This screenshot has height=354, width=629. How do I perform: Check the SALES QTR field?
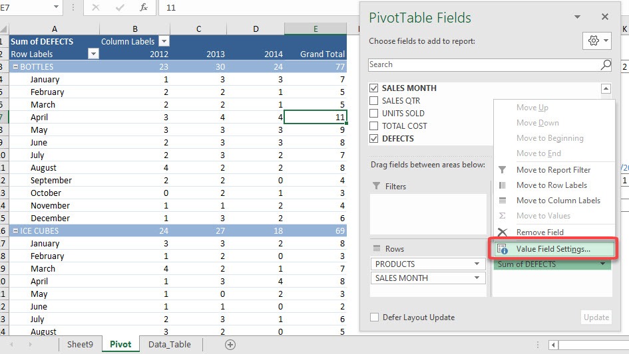tap(374, 100)
